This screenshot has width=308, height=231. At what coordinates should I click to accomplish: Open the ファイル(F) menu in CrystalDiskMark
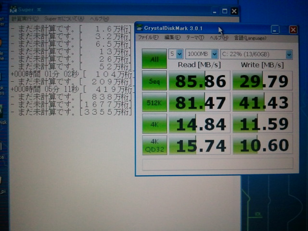(148, 38)
